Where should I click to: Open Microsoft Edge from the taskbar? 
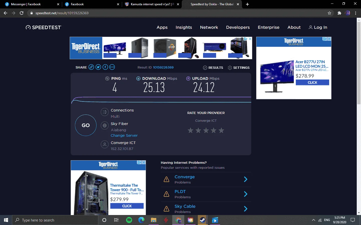pos(141,220)
